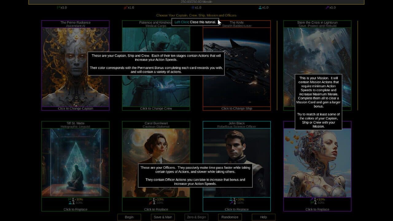Click the blue circle speed multiplier icon
Image resolution: width=393 pixels, height=221 pixels.
click(x=193, y=7)
